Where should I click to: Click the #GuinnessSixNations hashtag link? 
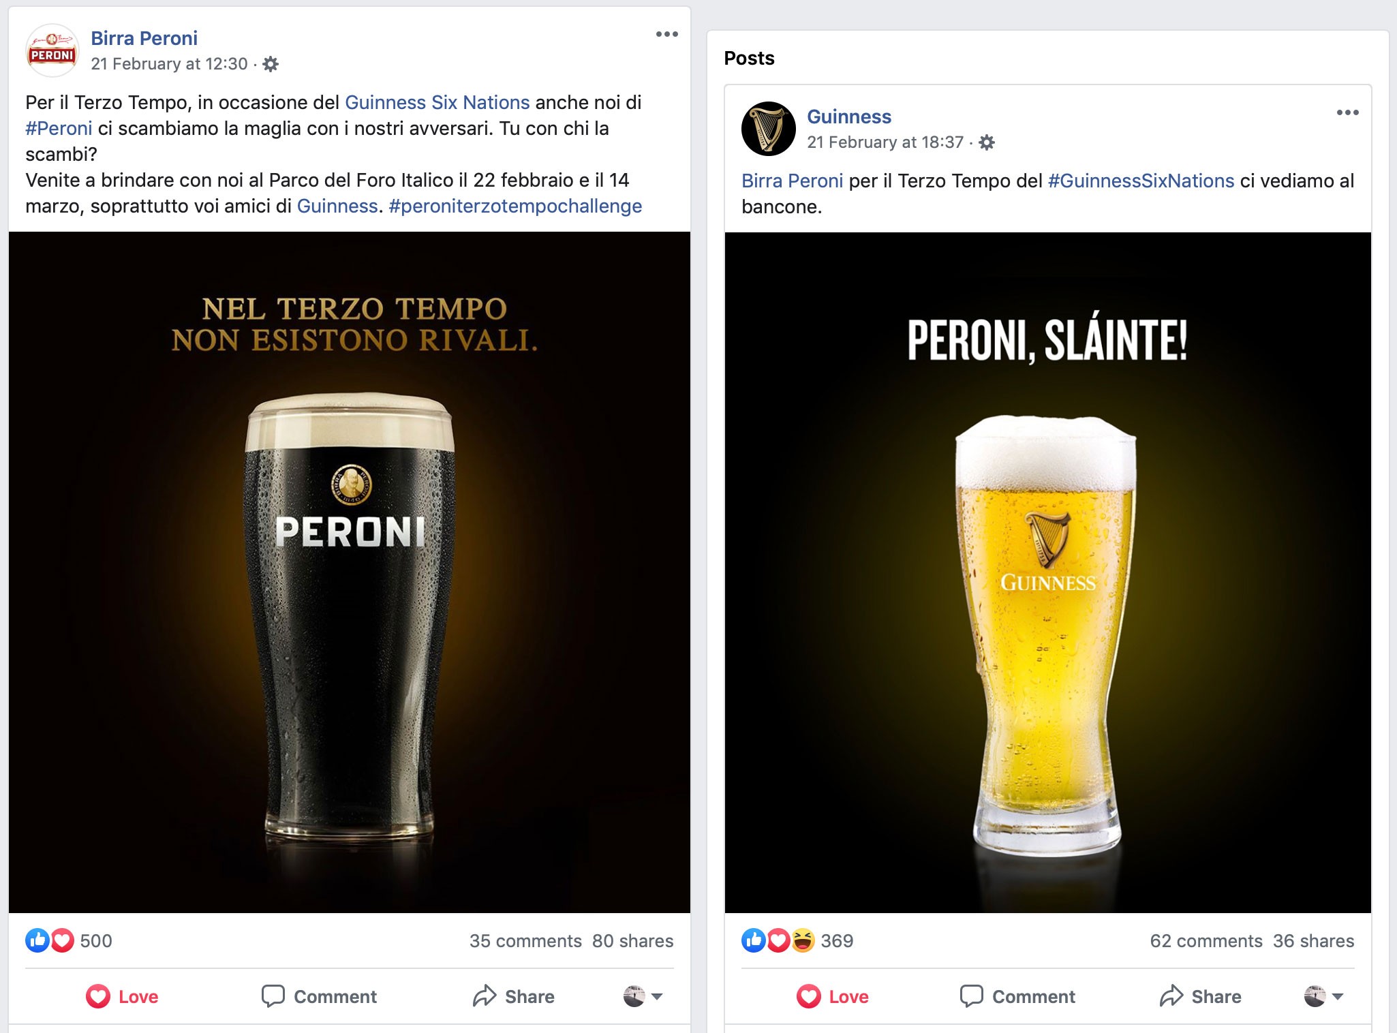click(x=1141, y=181)
